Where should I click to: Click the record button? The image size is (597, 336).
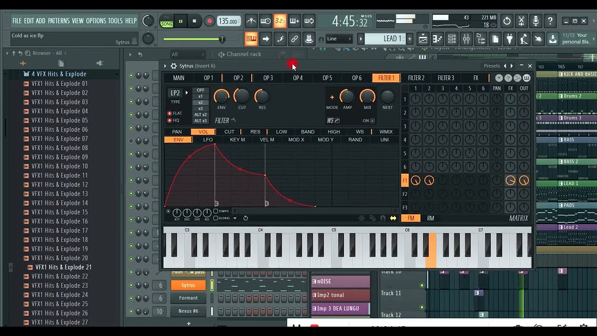209,21
